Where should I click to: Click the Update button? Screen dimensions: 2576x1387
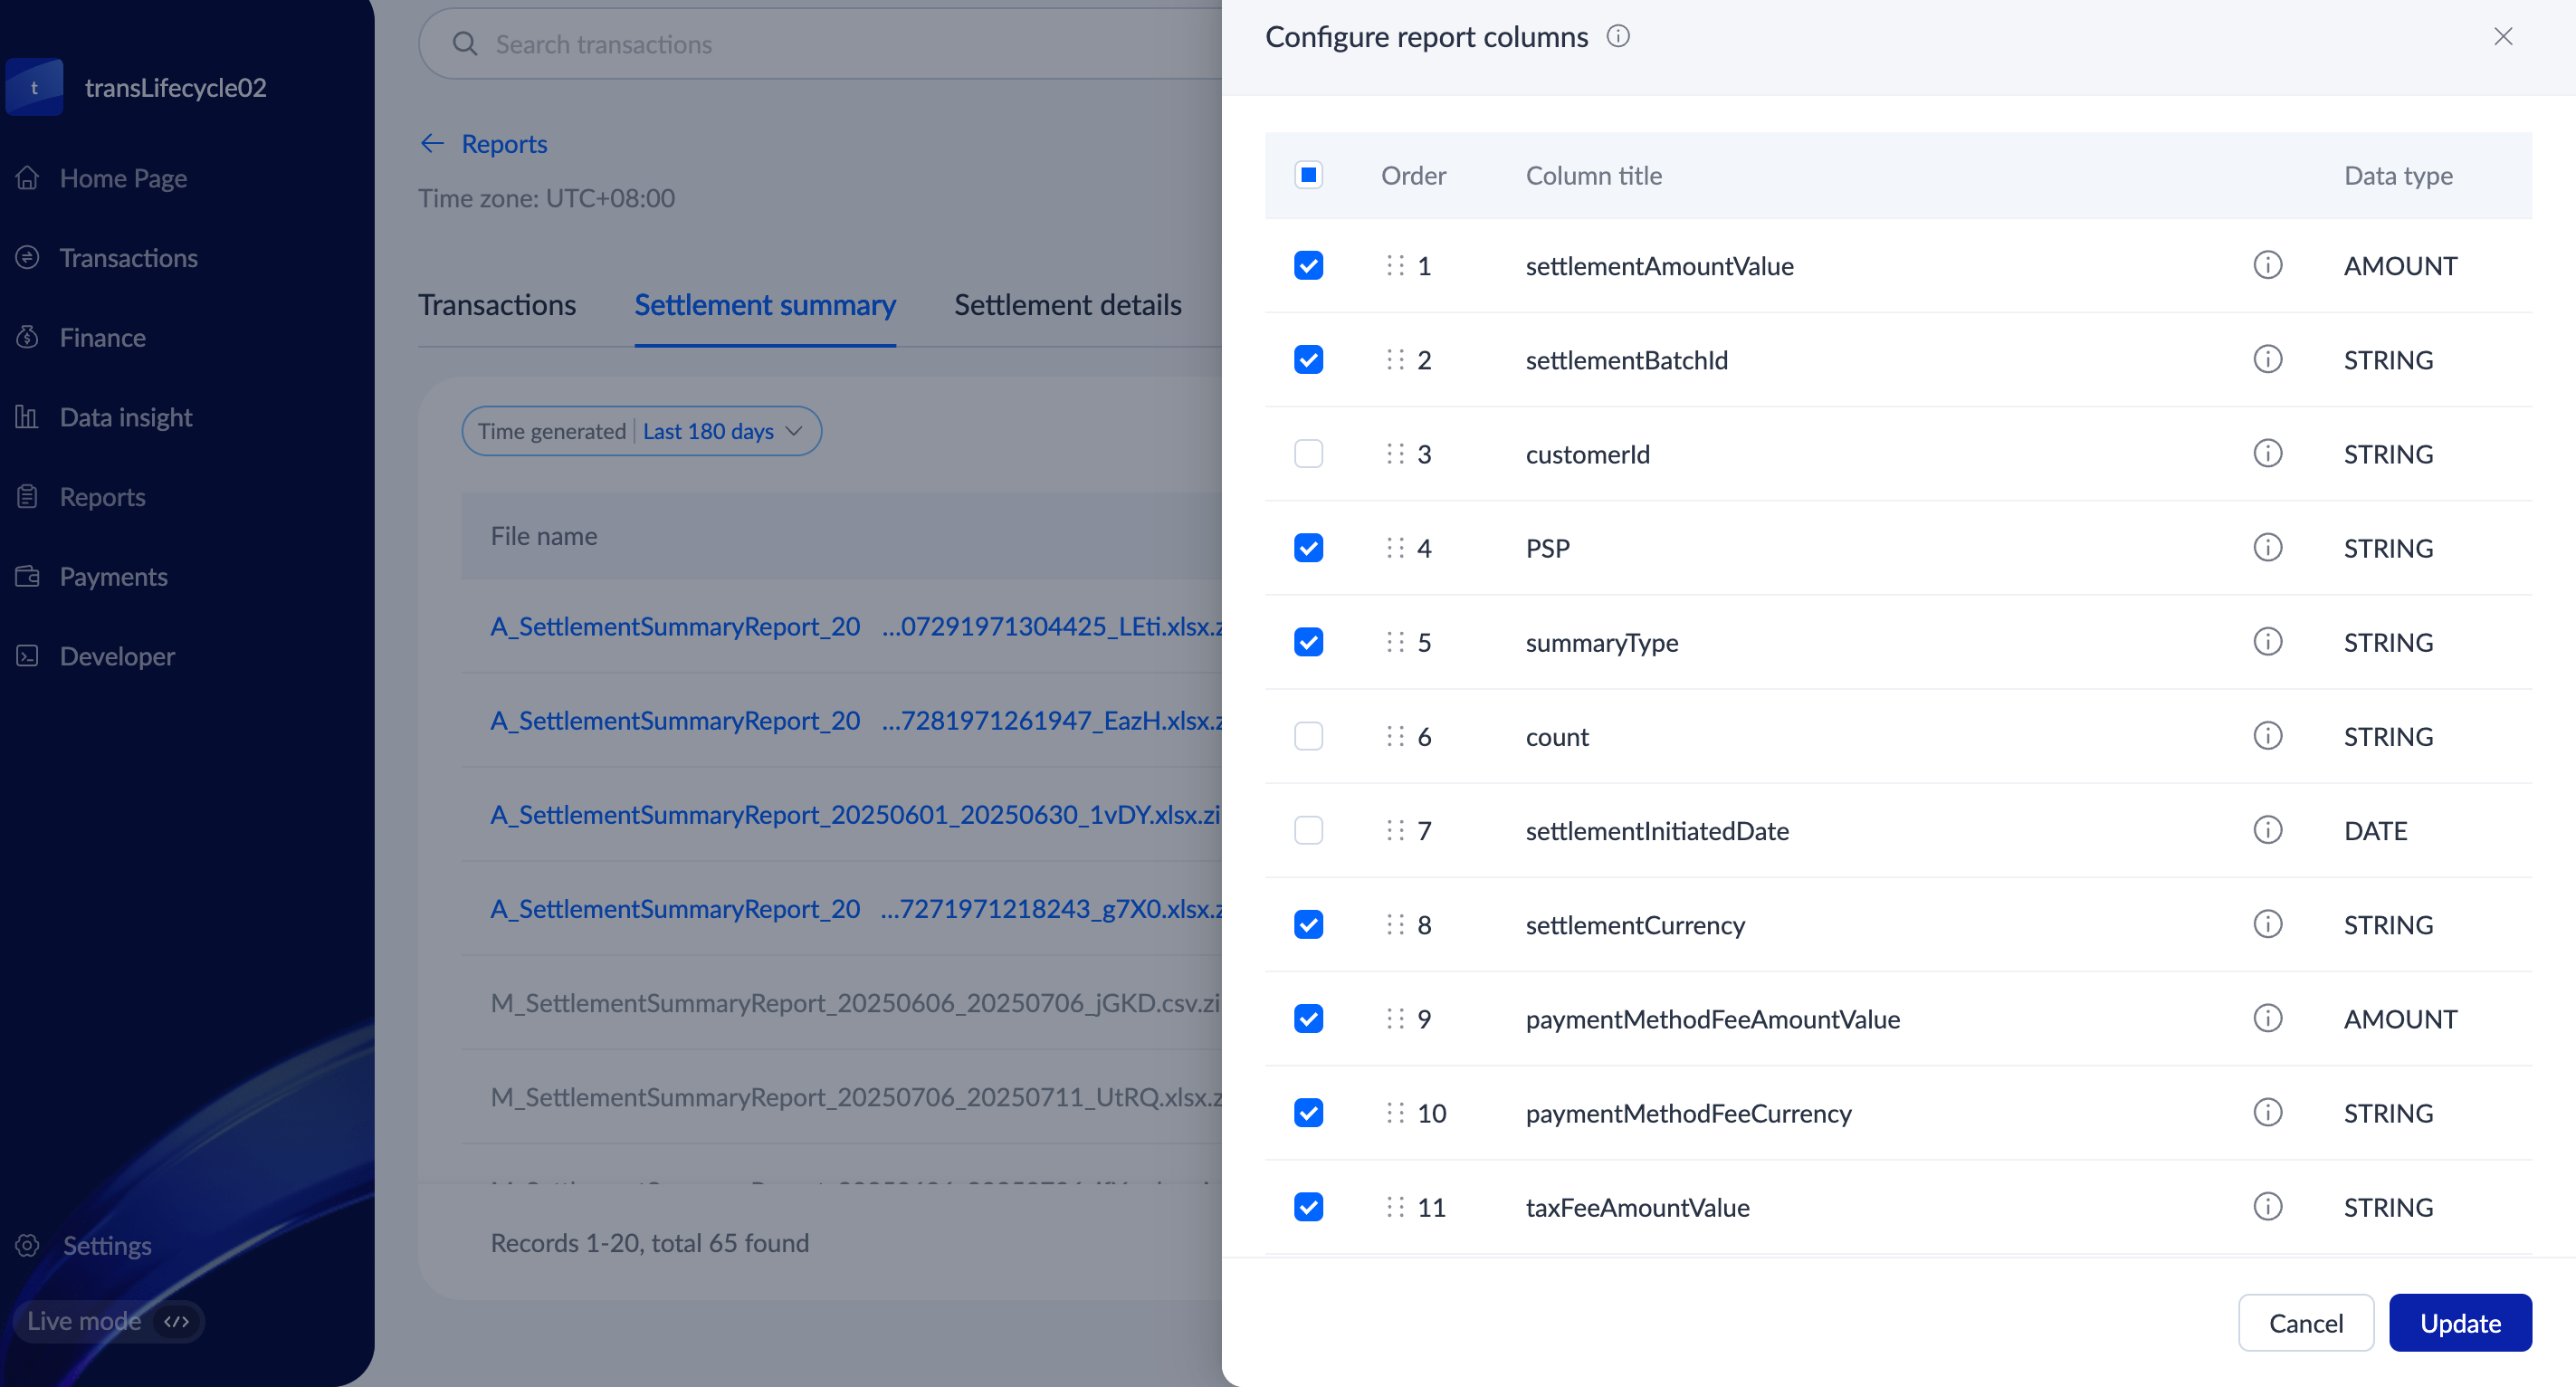point(2459,1323)
